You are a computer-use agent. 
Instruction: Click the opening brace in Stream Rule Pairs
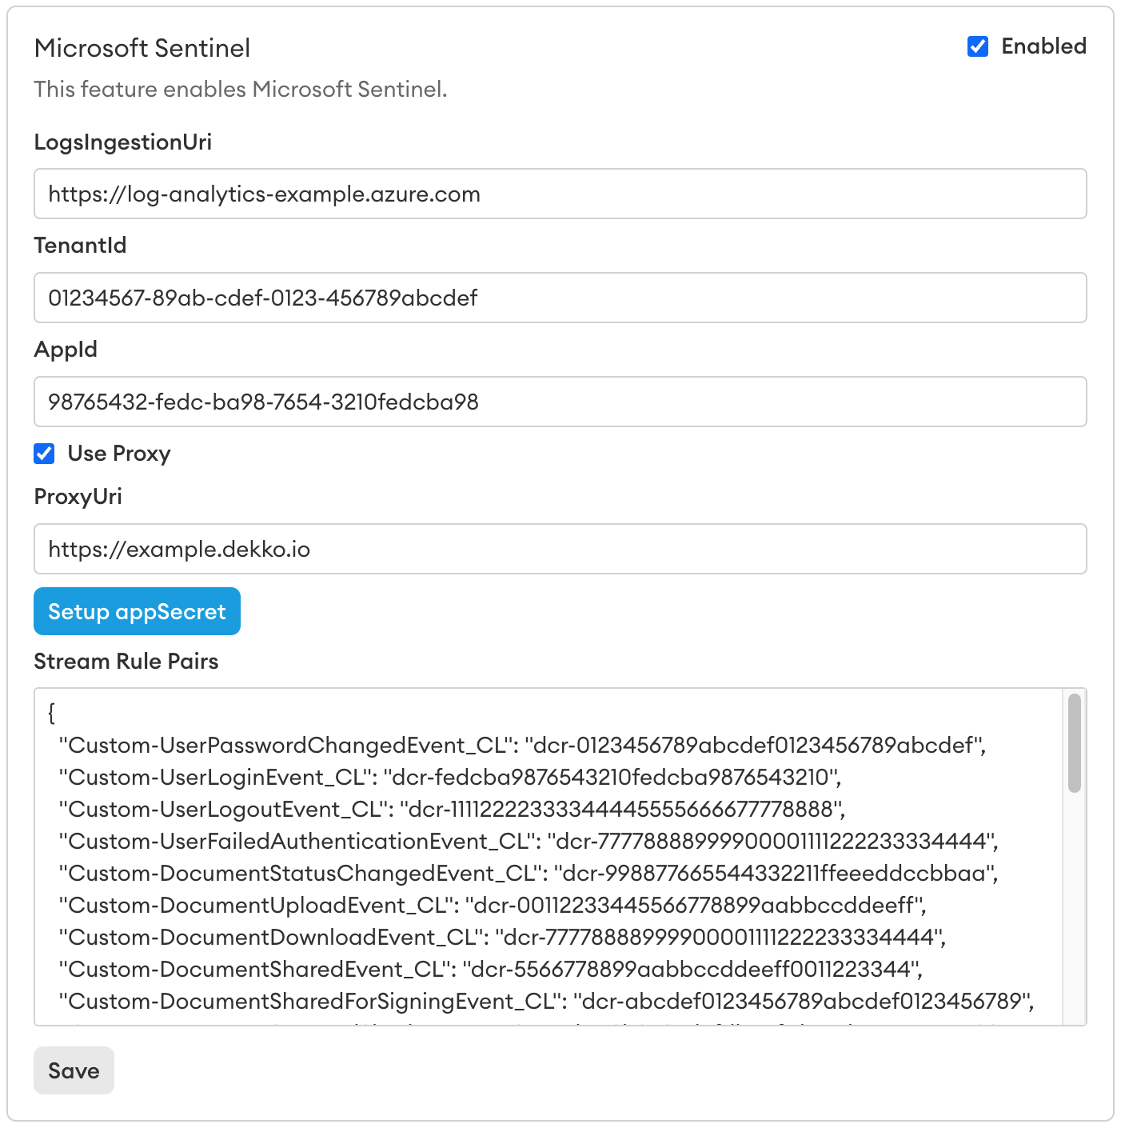(52, 712)
